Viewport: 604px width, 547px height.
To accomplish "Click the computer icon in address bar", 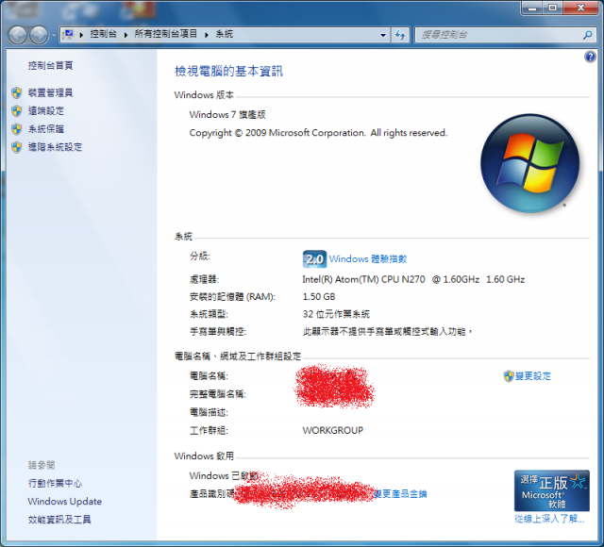I will point(69,35).
